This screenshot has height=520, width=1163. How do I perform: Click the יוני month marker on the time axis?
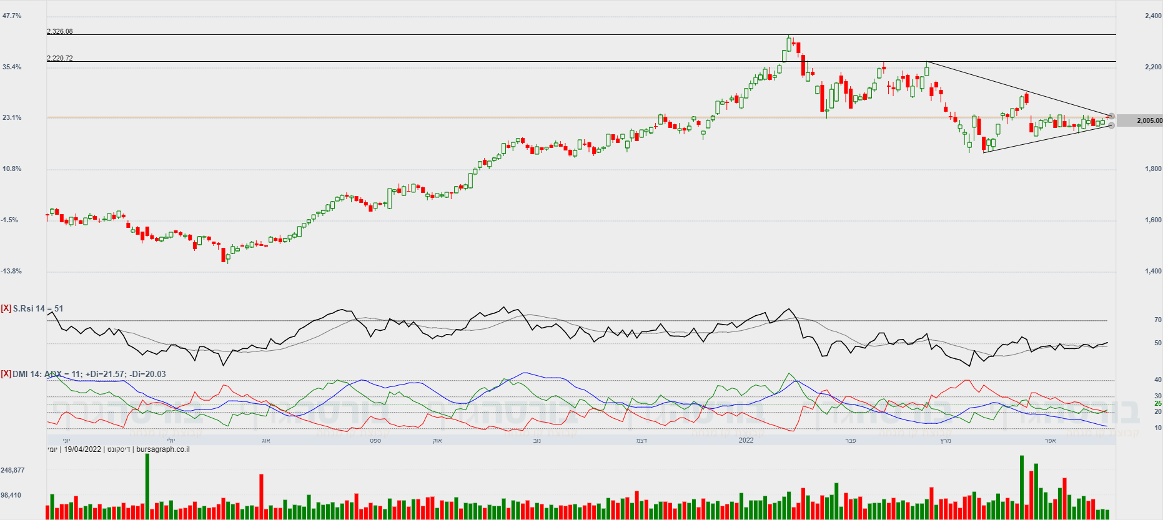[x=66, y=440]
